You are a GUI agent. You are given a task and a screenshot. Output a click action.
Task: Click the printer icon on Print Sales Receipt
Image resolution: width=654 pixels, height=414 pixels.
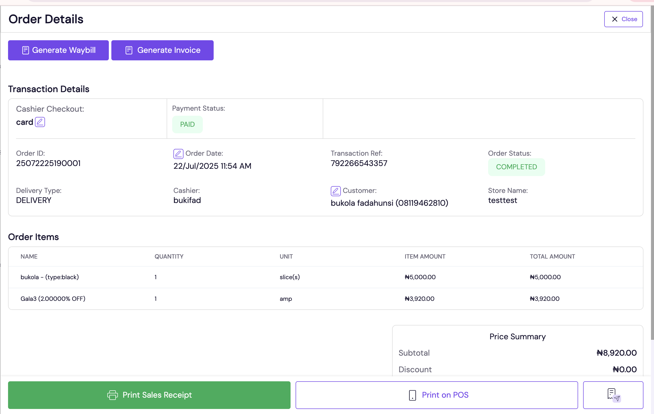coord(112,395)
